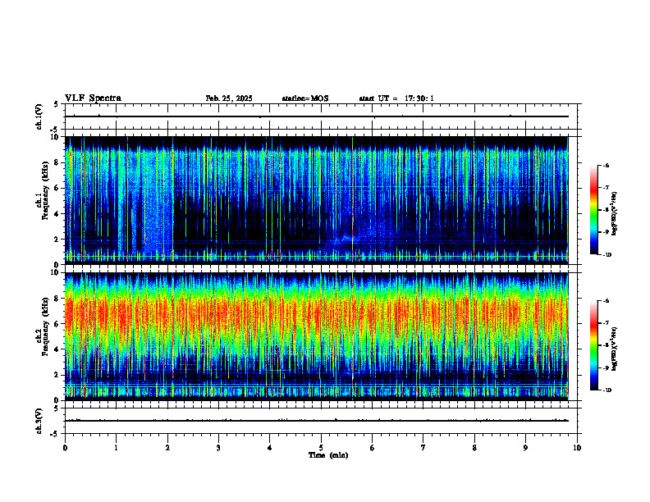Click the ch.3 voltage trace panel
650x502 pixels.
pos(321,421)
